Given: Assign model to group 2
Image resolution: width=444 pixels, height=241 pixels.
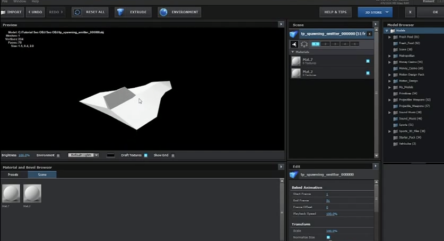Looking at the screenshot, I should (x=325, y=44).
